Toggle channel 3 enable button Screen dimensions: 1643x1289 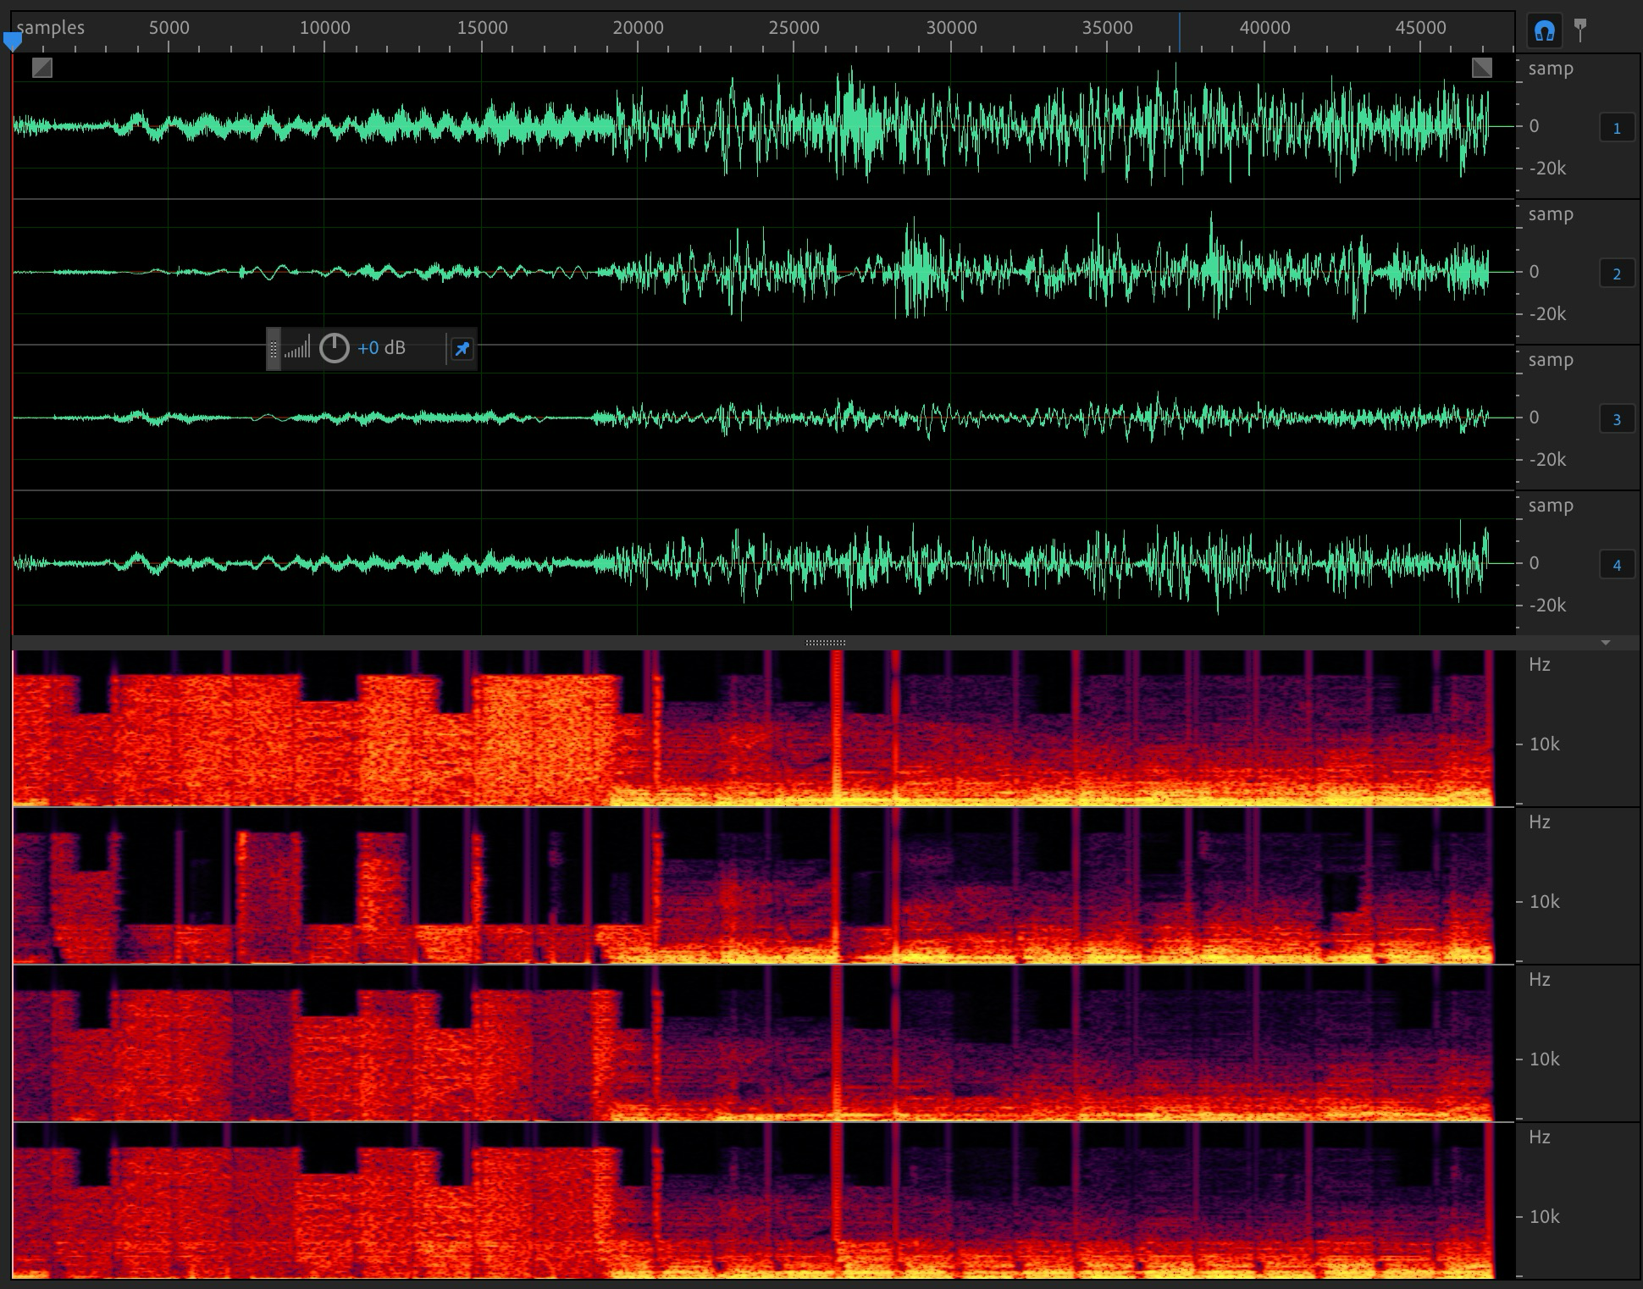point(1616,420)
